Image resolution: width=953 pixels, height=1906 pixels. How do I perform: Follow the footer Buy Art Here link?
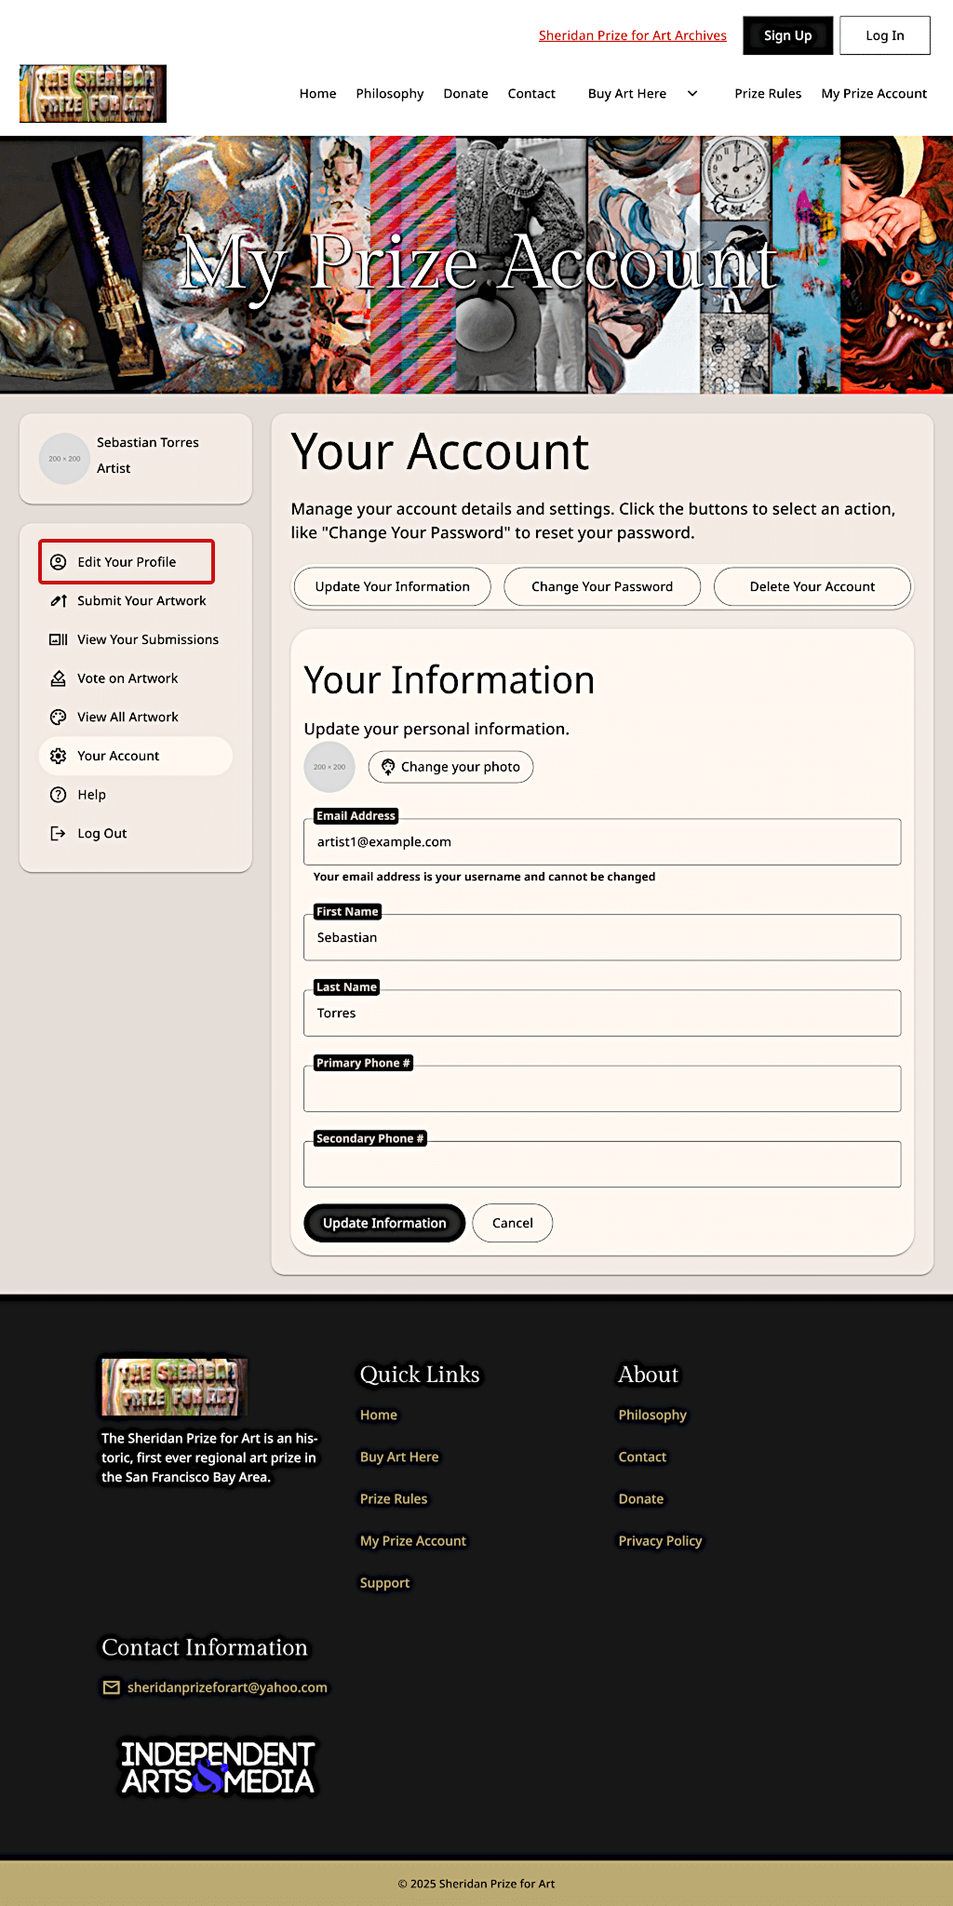[x=399, y=1456]
